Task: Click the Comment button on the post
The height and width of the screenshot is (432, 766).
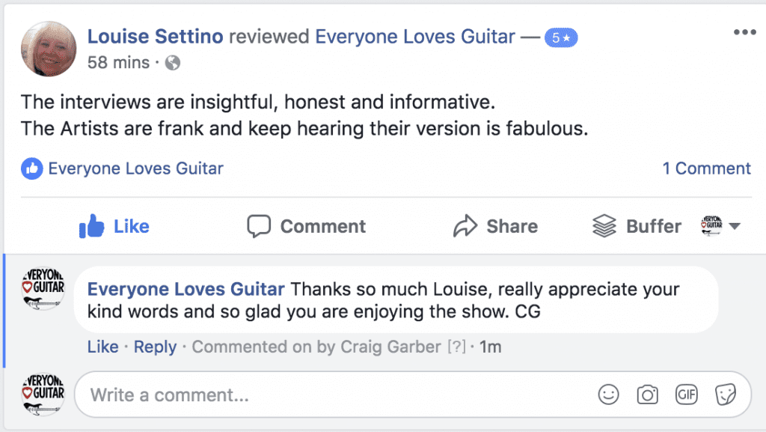Action: 307,226
